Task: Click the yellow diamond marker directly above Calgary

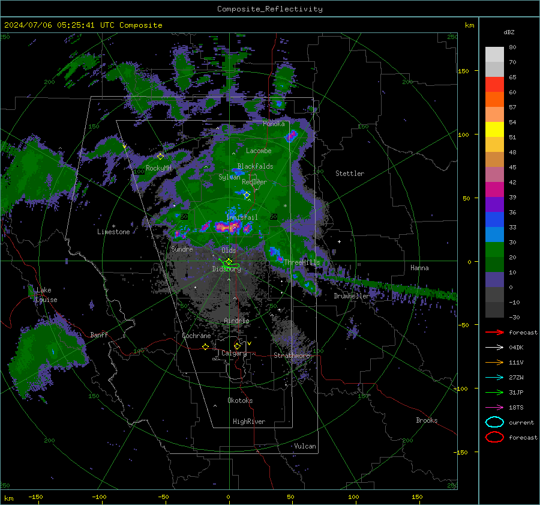Action: [x=237, y=346]
